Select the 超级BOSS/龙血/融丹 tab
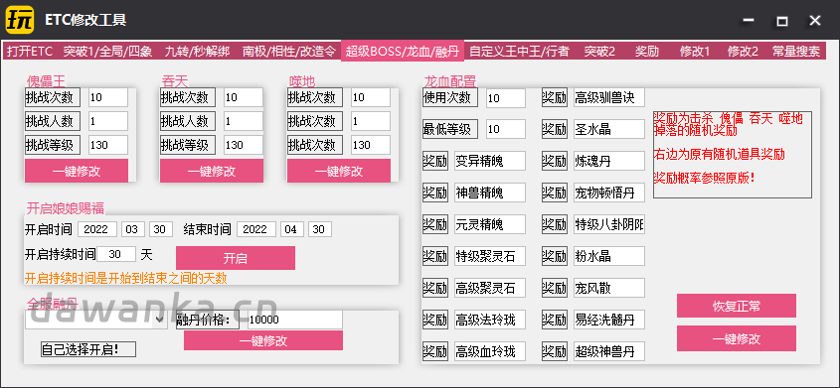The image size is (840, 388). click(x=403, y=52)
